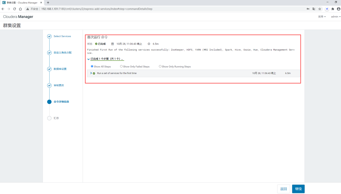Click the Cloudera Manager logo
This screenshot has height=194, width=341.
[18, 17]
